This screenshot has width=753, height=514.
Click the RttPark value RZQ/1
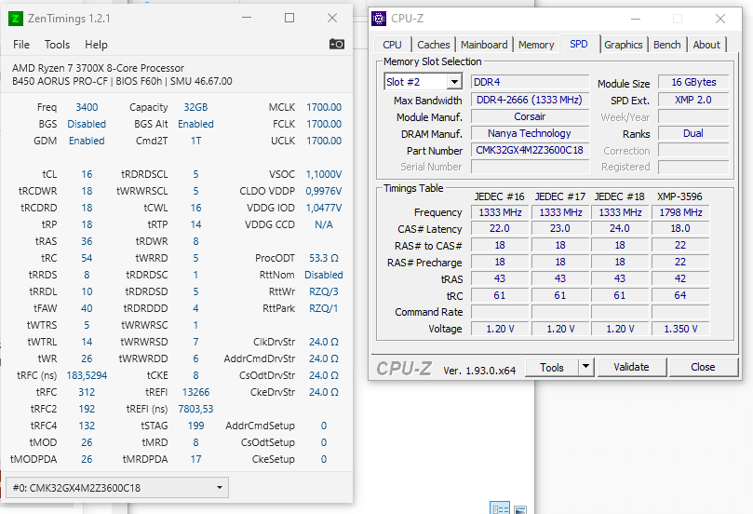[324, 308]
